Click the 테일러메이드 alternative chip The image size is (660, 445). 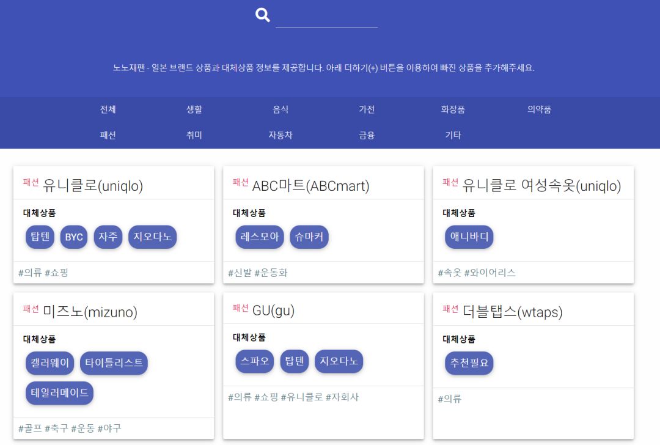click(59, 393)
